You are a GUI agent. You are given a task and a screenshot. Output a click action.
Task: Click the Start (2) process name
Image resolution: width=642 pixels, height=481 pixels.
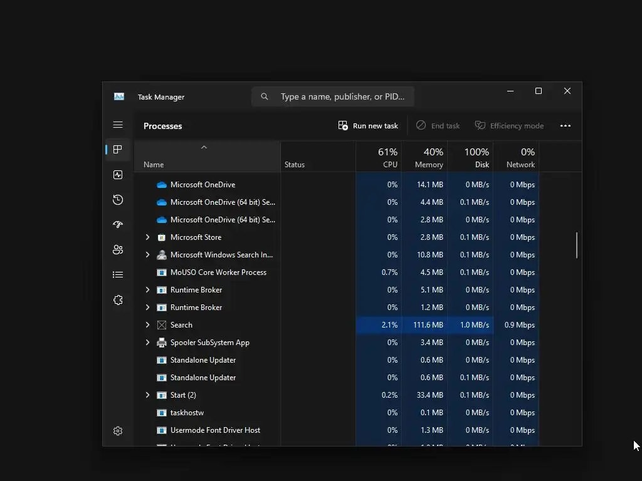click(183, 395)
